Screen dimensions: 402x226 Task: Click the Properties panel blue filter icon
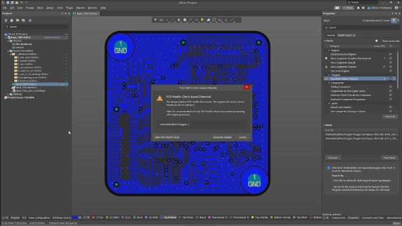pos(394,20)
